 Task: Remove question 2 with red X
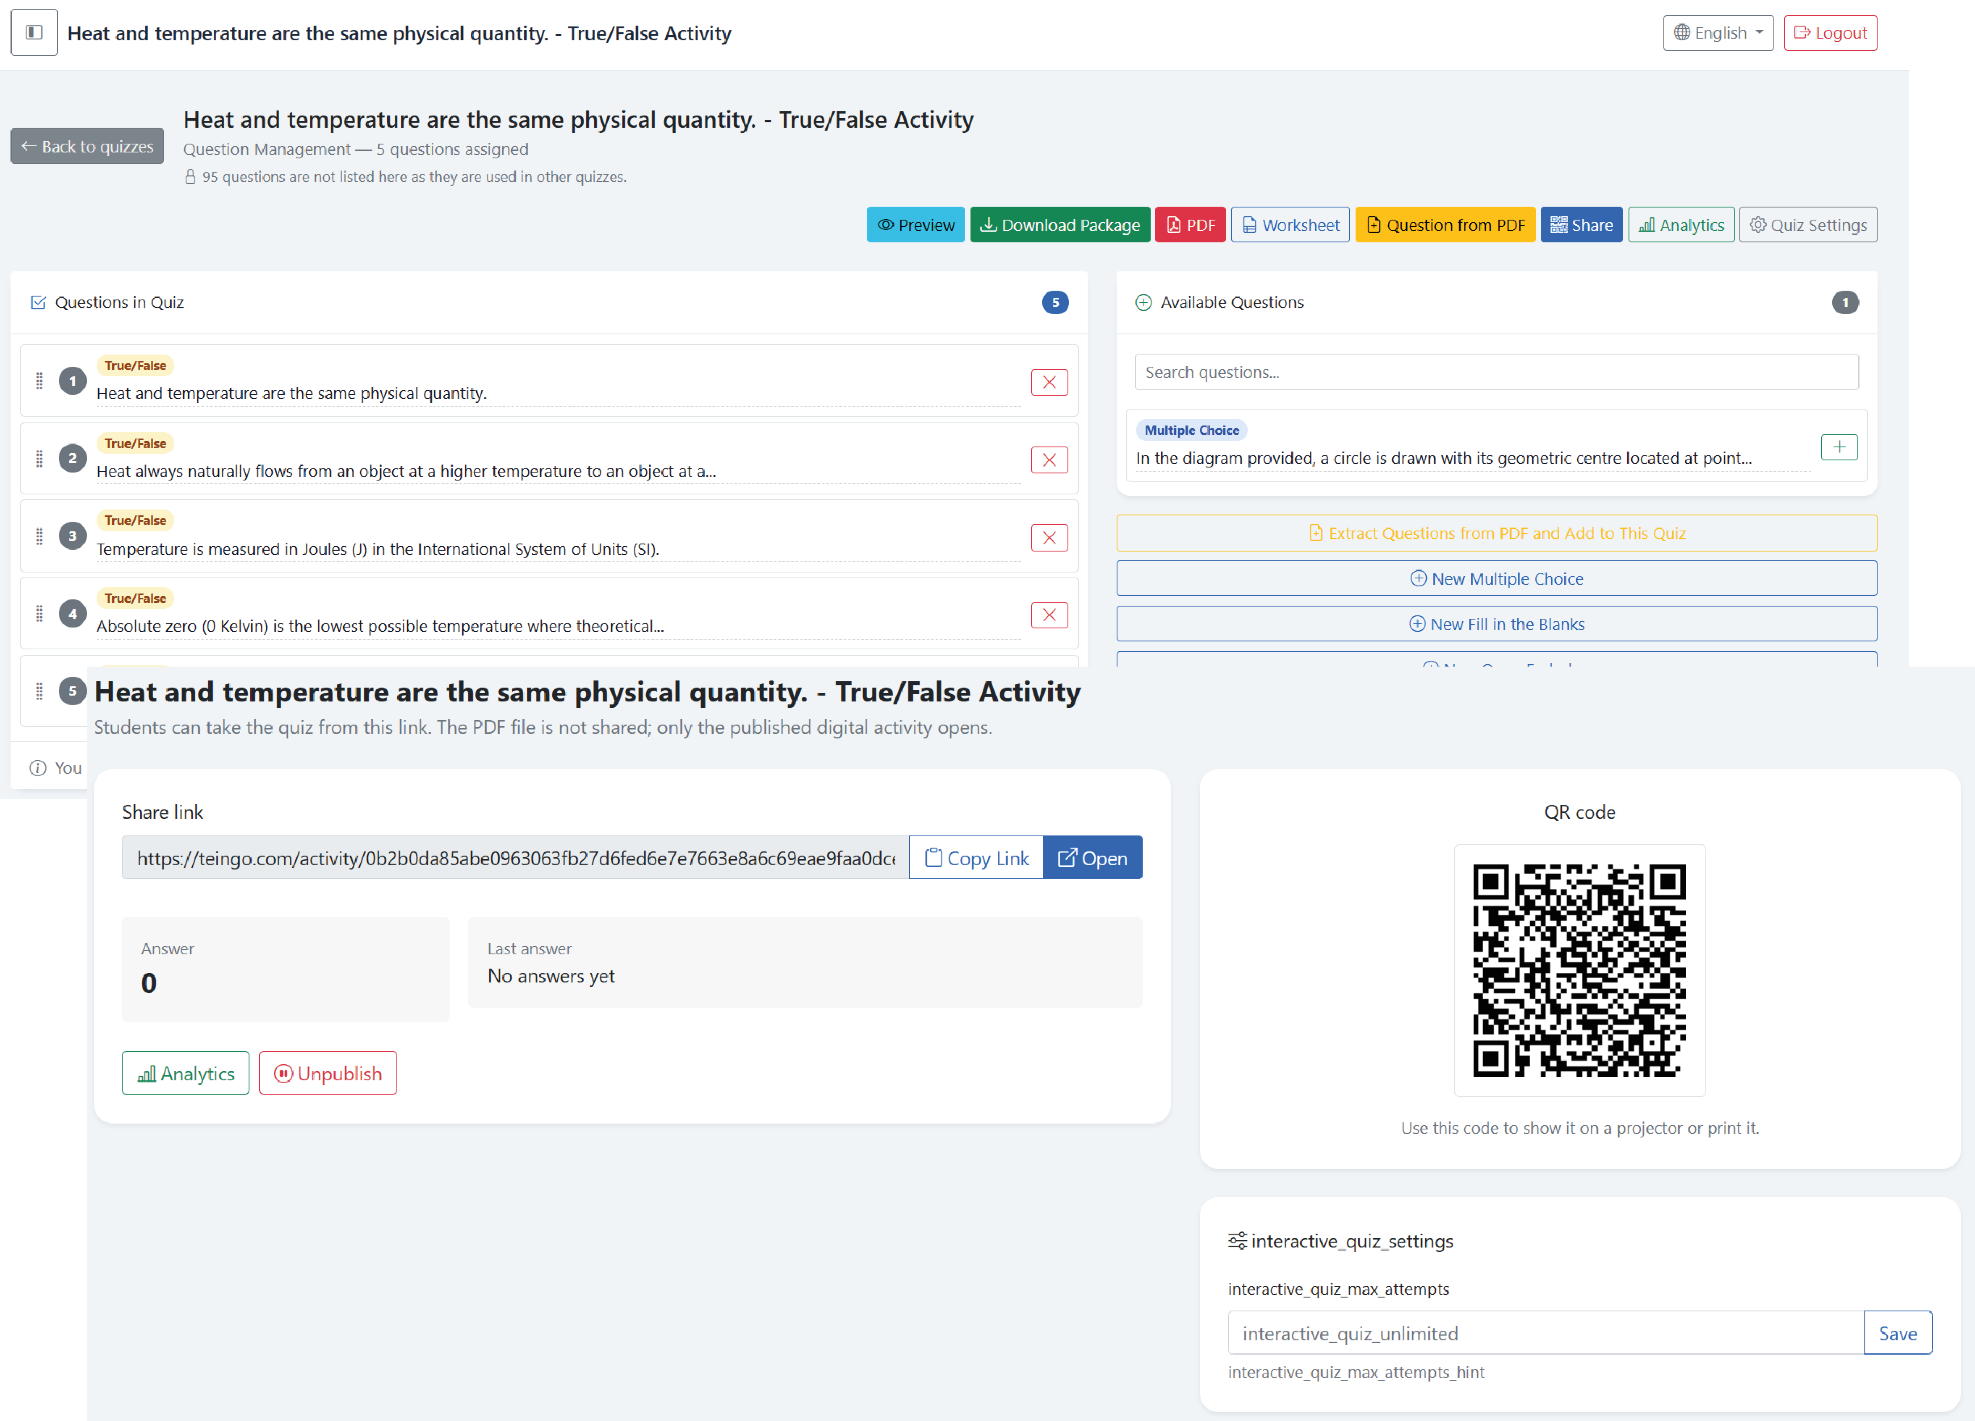pos(1049,460)
